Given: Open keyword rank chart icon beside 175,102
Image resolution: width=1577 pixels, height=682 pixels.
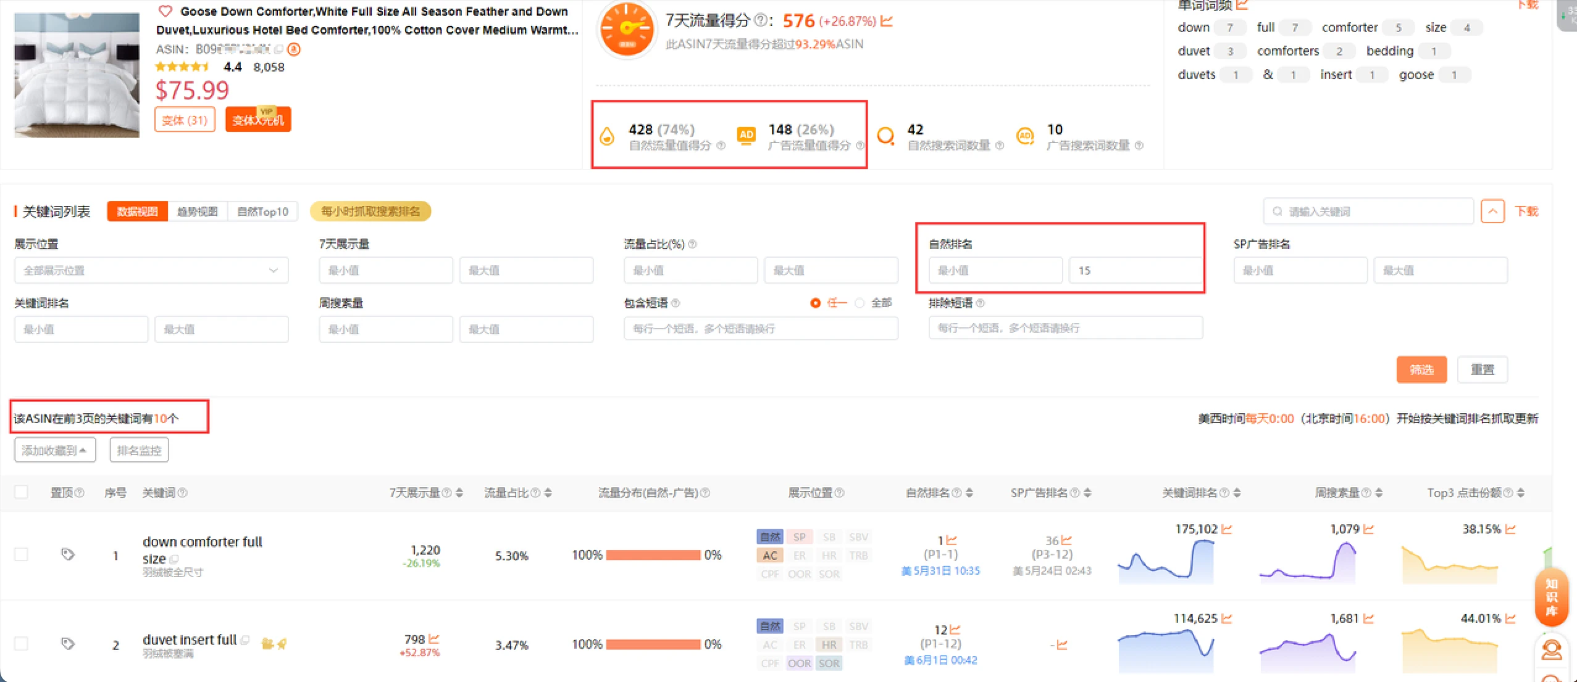Looking at the screenshot, I should tap(1227, 529).
